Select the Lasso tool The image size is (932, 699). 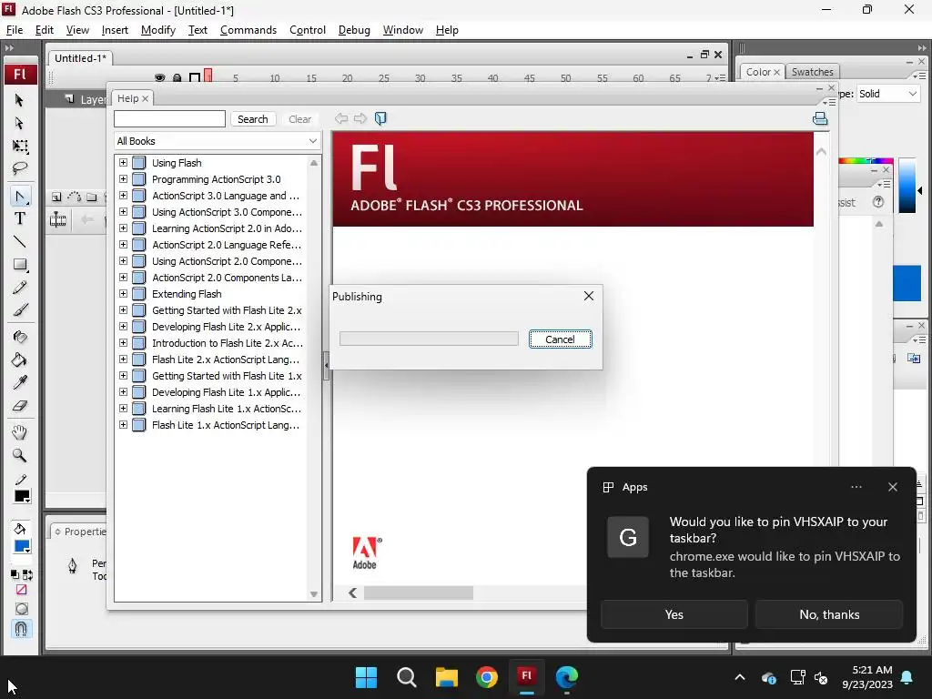tap(20, 168)
